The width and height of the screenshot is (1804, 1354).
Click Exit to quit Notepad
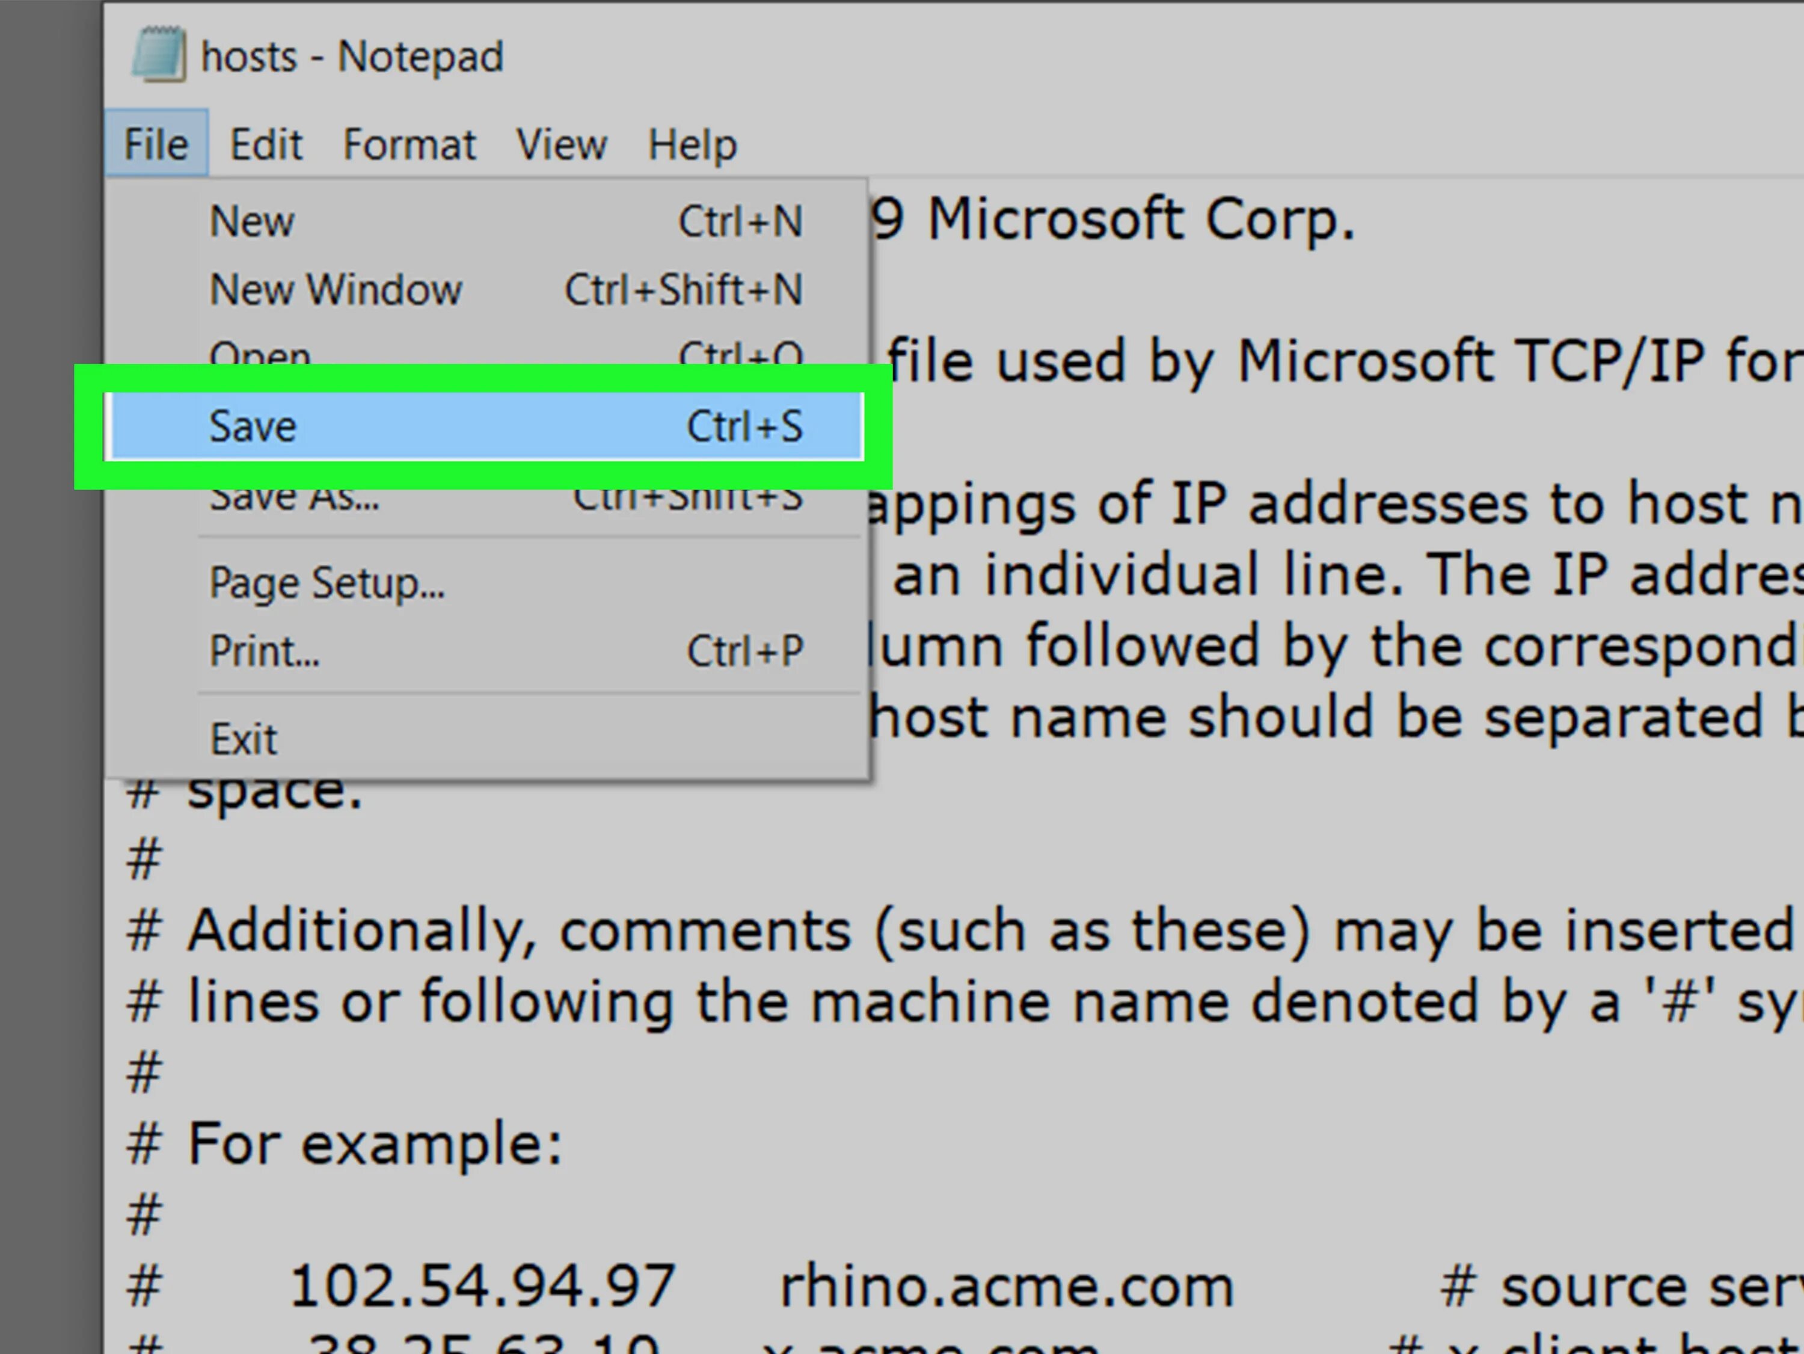click(243, 739)
